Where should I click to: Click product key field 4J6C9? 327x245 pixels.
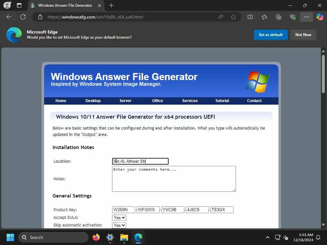point(197,210)
